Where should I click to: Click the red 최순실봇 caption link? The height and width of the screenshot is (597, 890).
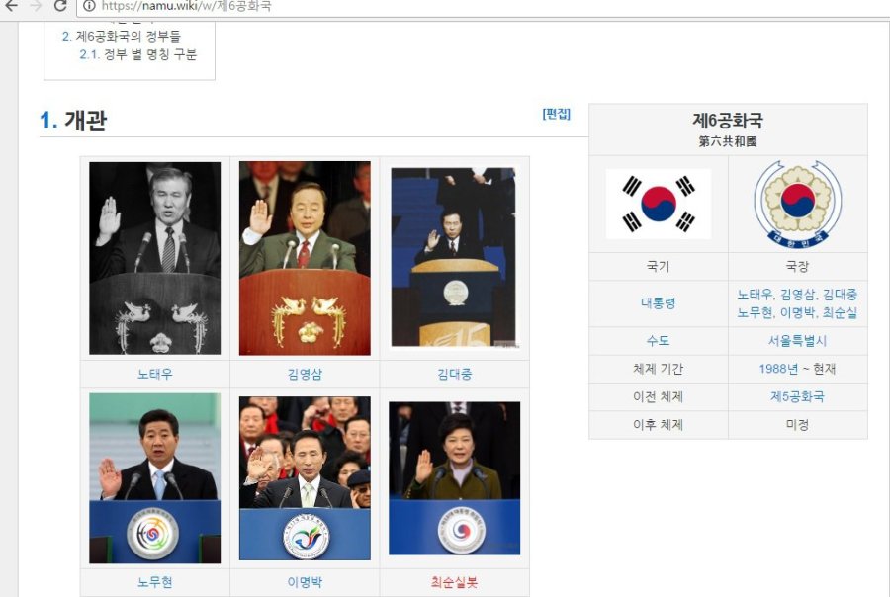[x=454, y=582]
